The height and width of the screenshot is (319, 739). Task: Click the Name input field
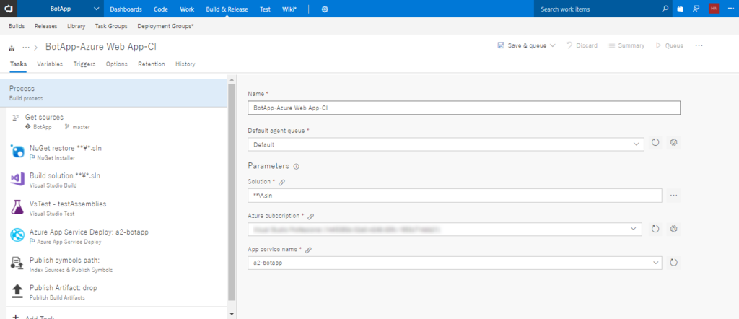(464, 108)
